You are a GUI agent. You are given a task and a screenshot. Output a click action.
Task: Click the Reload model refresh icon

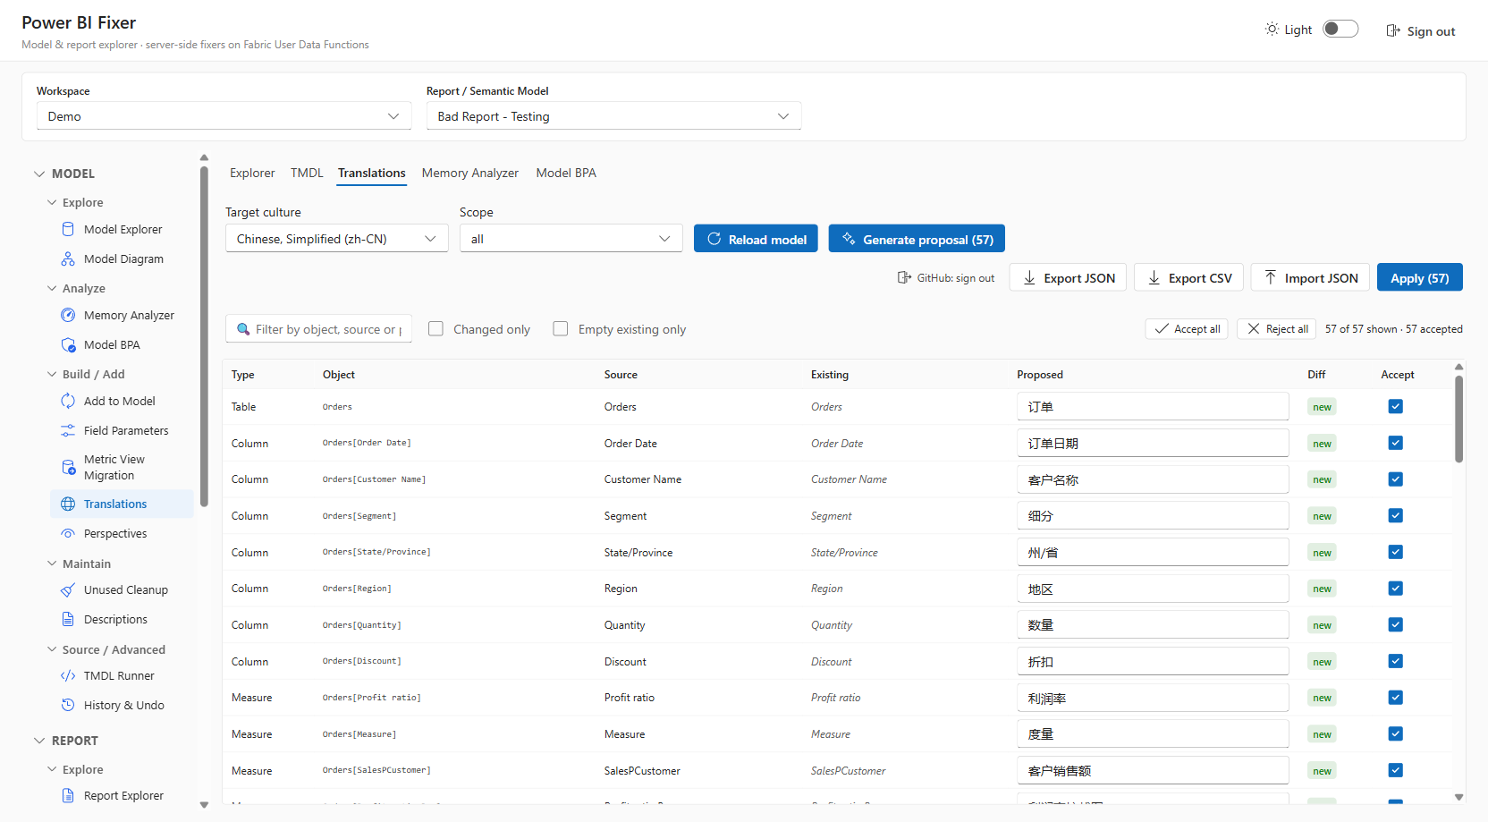pyautogui.click(x=714, y=239)
